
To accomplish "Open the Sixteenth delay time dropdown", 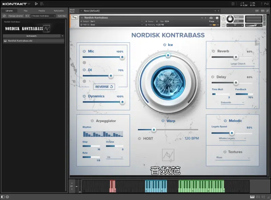I will tap(232, 103).
